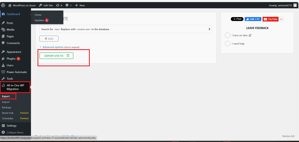299x142 pixels.
Task: Click the All-in-One WP Migration icon
Action: [3, 86]
